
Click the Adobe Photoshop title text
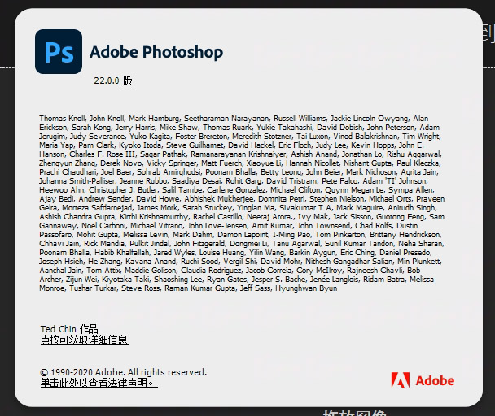click(156, 53)
